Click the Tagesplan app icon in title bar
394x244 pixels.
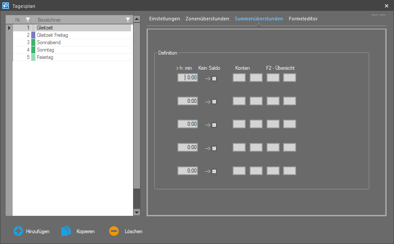pyautogui.click(x=6, y=6)
